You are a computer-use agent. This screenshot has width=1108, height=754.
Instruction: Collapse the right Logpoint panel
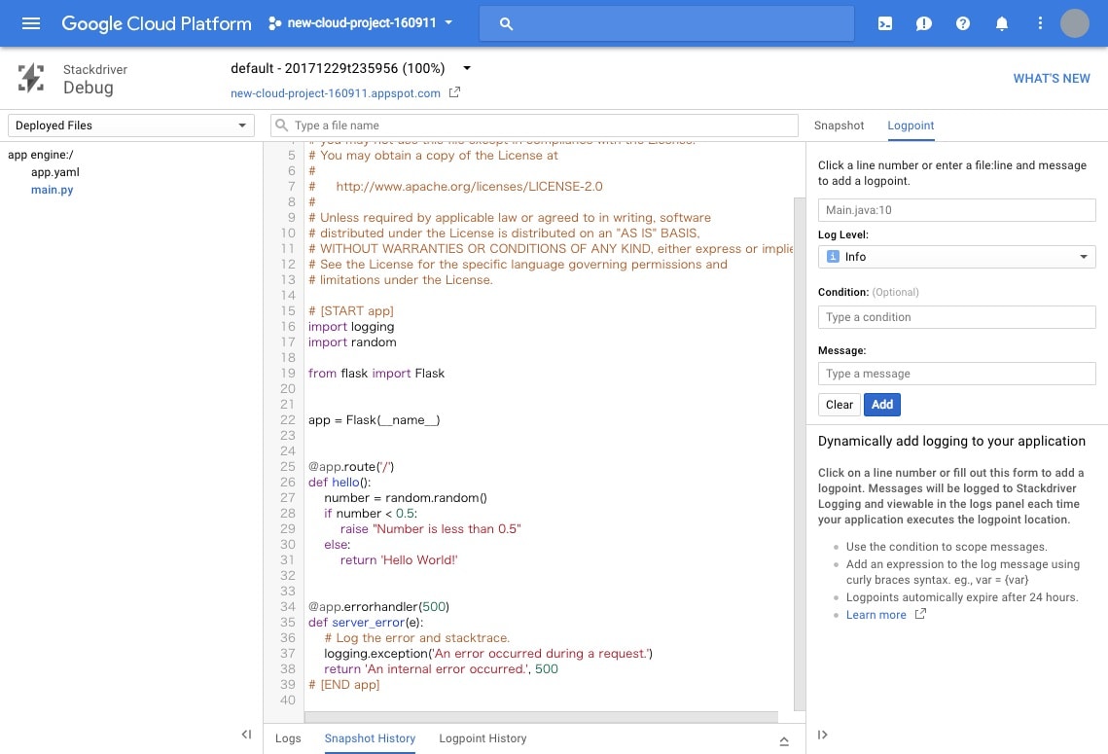[x=822, y=735]
